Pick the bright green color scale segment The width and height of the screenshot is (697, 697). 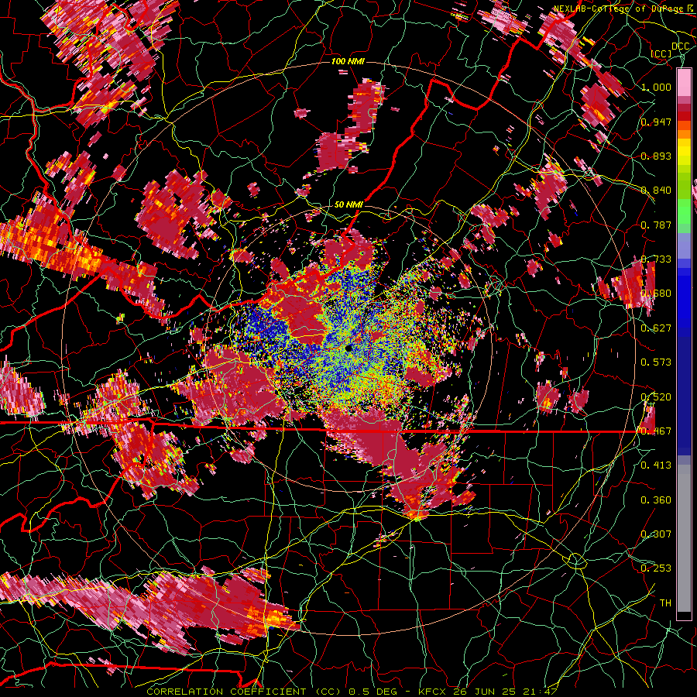click(x=684, y=211)
